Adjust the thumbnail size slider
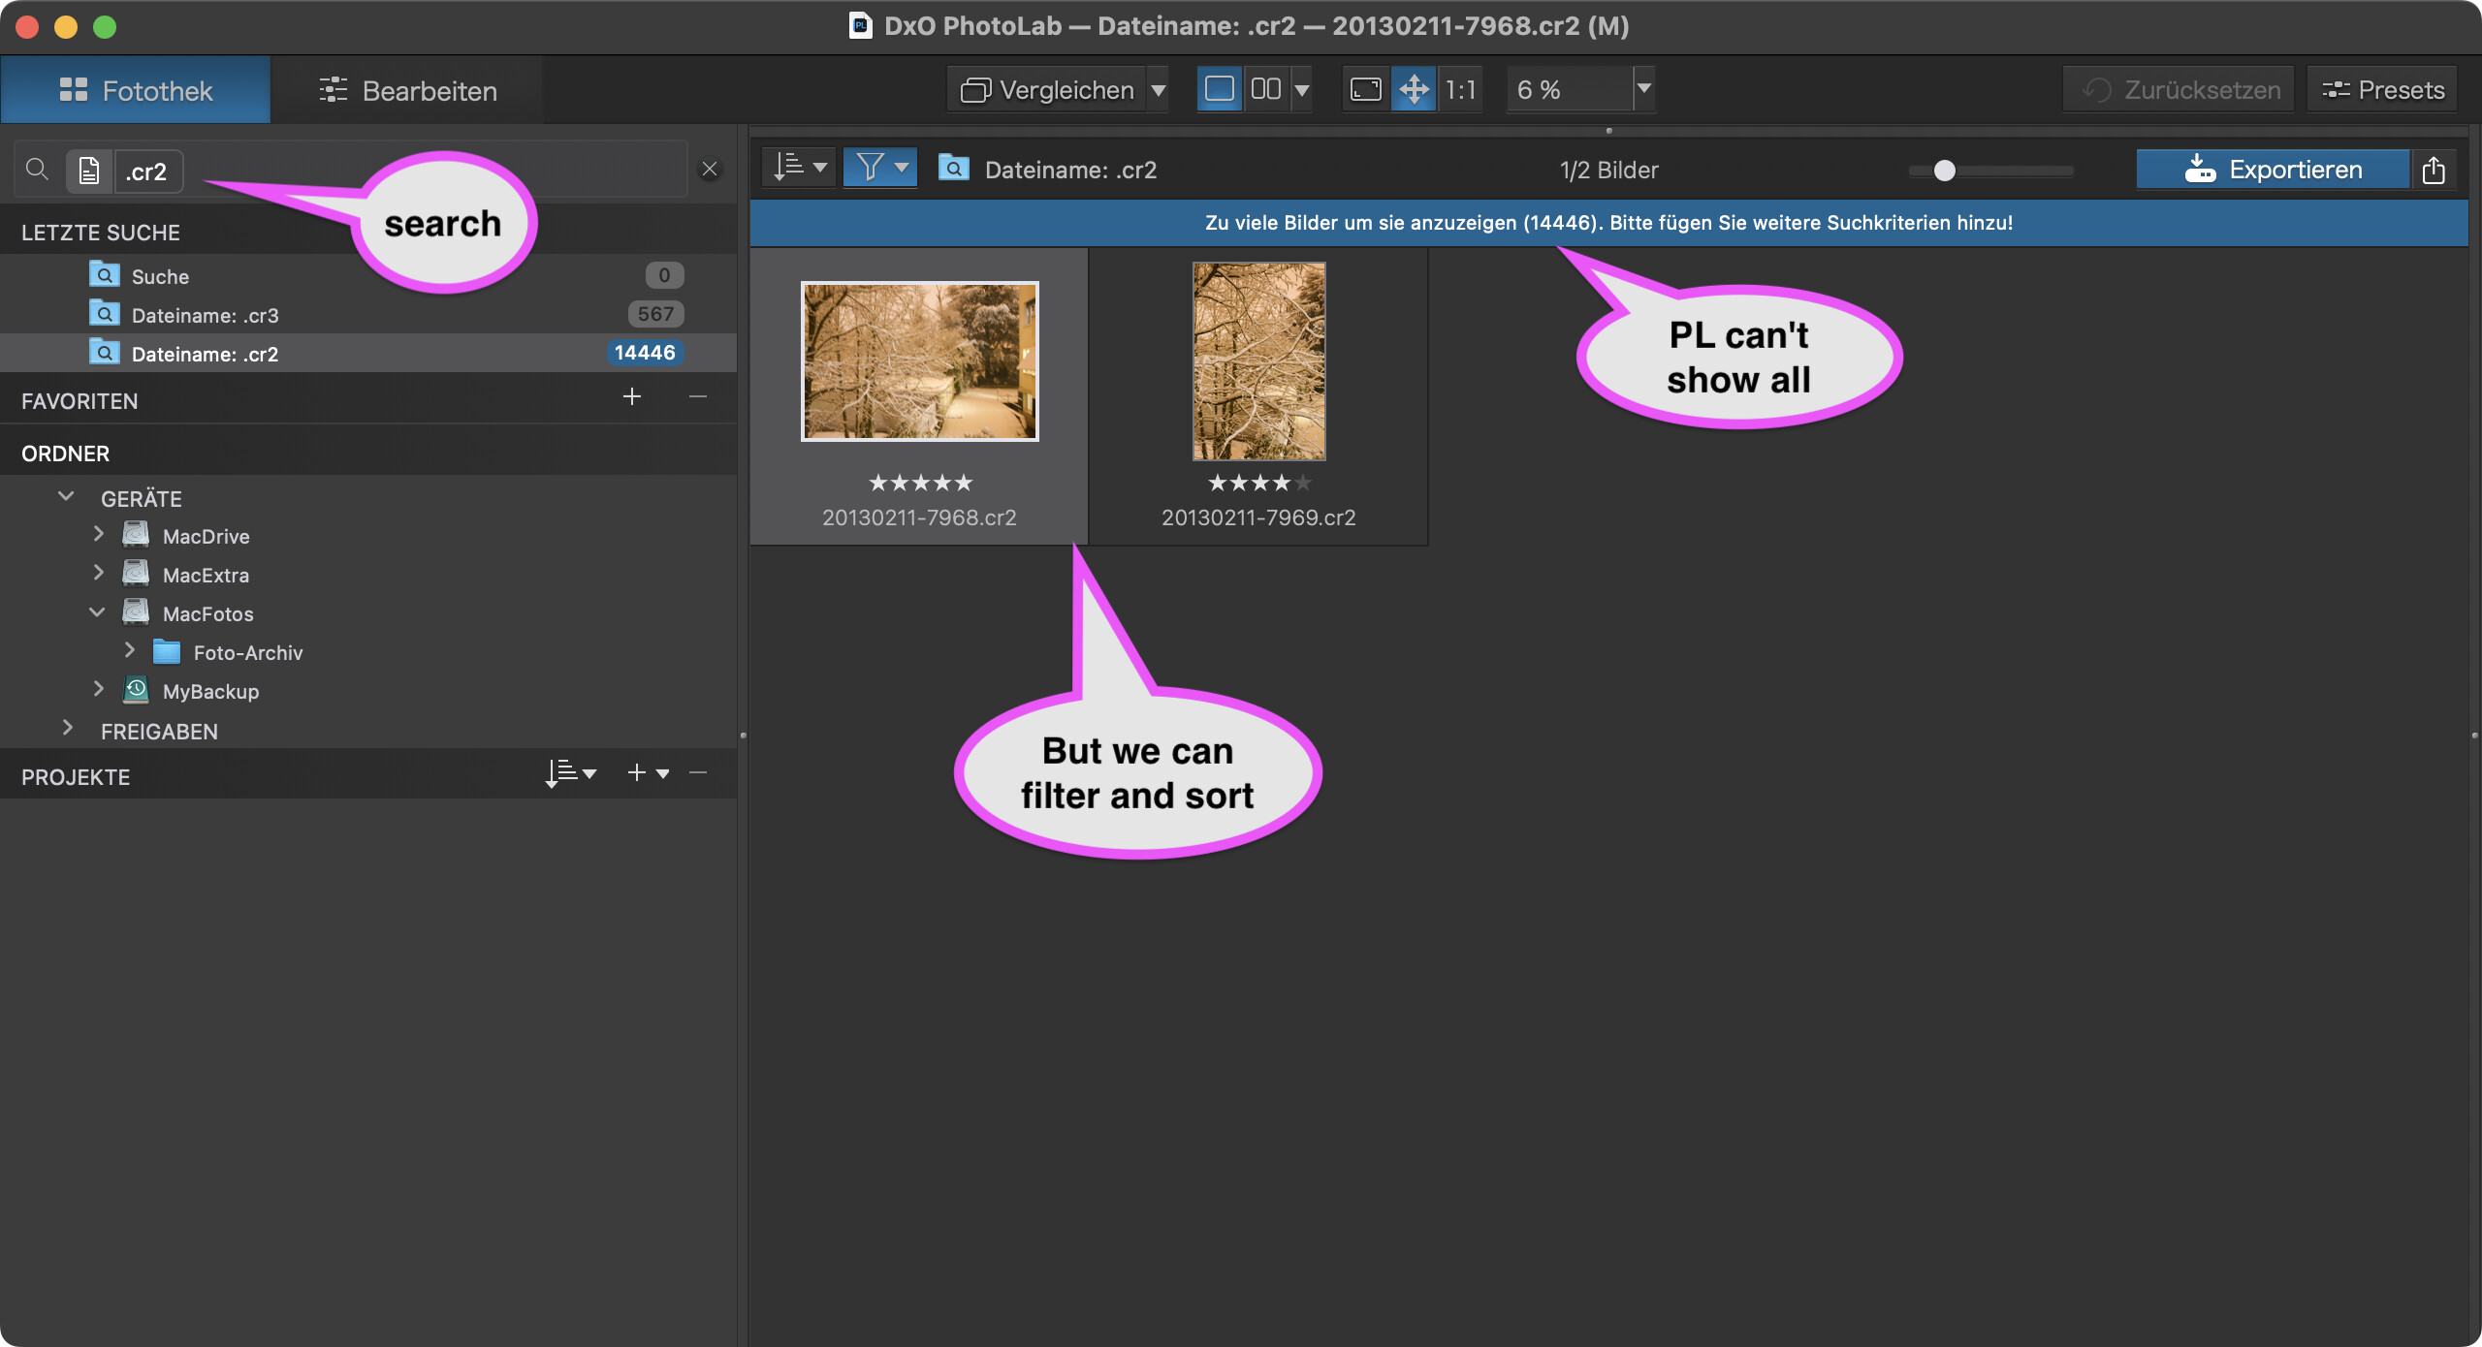 tap(1945, 172)
